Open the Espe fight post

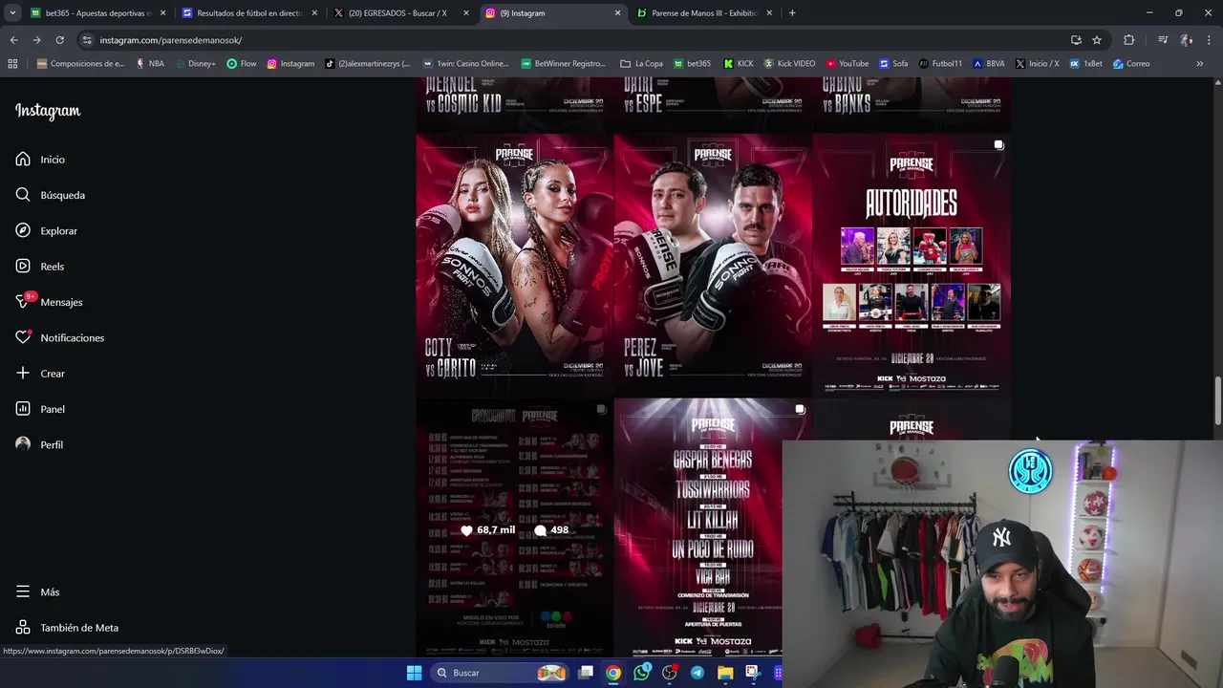713,105
